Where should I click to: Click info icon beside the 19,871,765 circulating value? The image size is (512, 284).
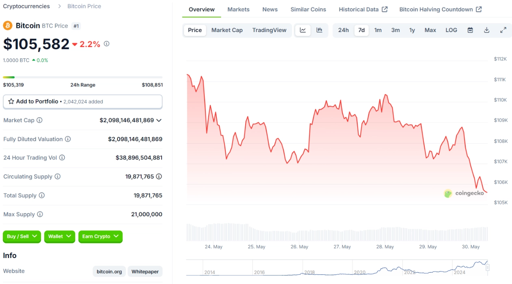[159, 176]
